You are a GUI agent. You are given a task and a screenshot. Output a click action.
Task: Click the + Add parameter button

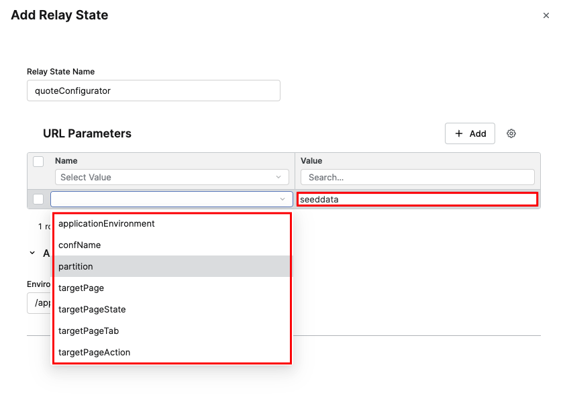pos(470,133)
